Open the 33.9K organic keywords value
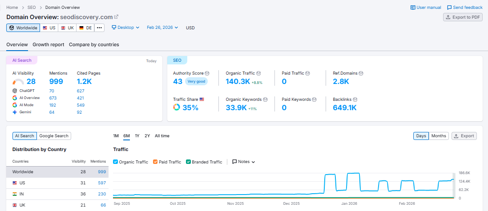 236,108
